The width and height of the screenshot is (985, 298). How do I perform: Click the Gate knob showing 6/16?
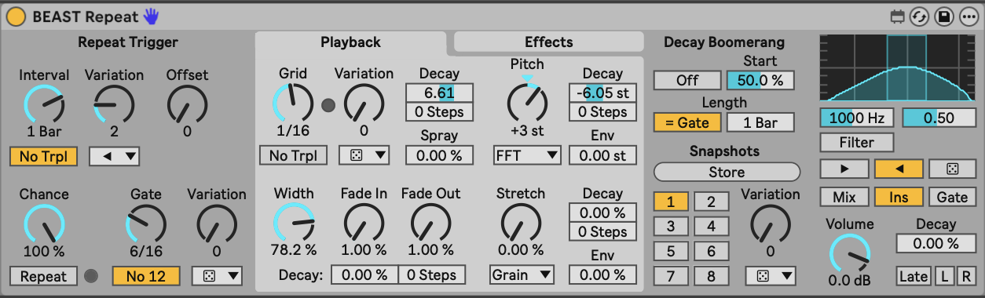[x=146, y=223]
